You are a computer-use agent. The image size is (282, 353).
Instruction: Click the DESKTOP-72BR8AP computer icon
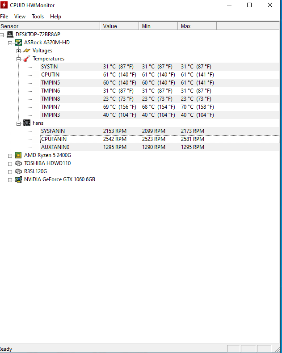point(10,34)
